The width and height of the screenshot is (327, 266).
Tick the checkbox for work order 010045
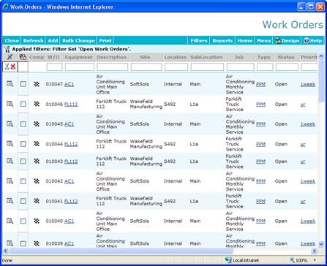[23, 124]
